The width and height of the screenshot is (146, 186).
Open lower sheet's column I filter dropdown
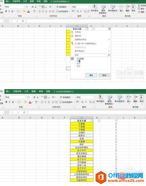116,121
